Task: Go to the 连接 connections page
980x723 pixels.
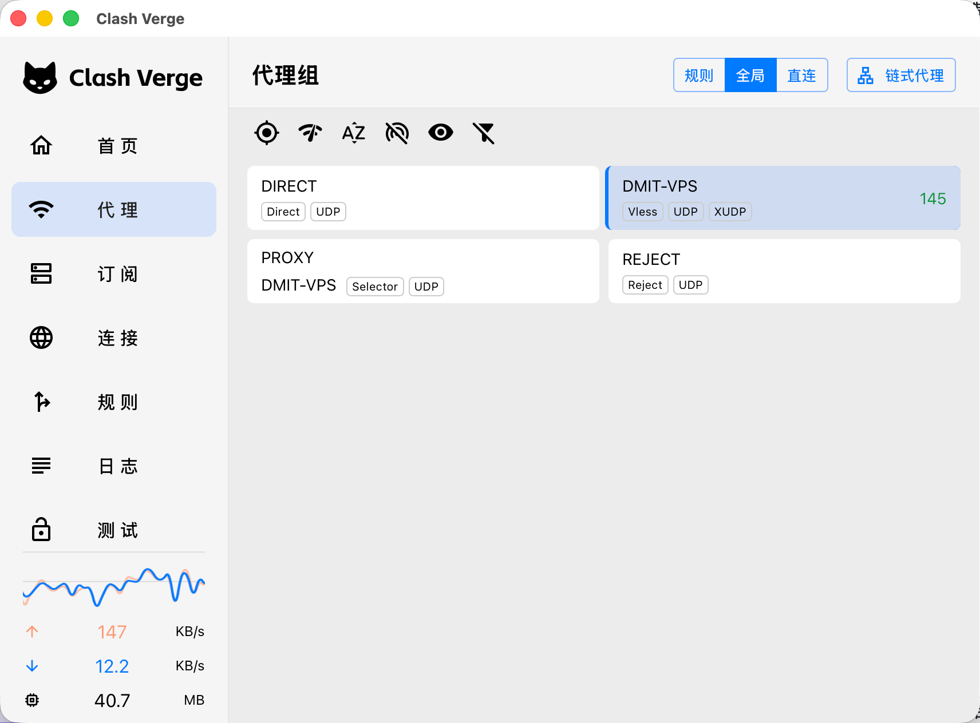Action: 114,337
